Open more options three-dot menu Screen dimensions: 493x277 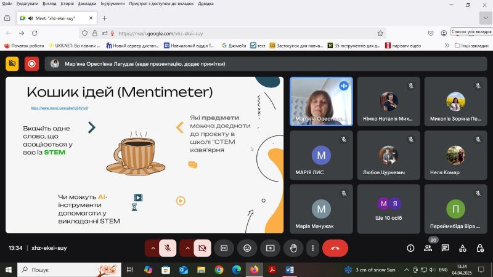tap(312, 248)
